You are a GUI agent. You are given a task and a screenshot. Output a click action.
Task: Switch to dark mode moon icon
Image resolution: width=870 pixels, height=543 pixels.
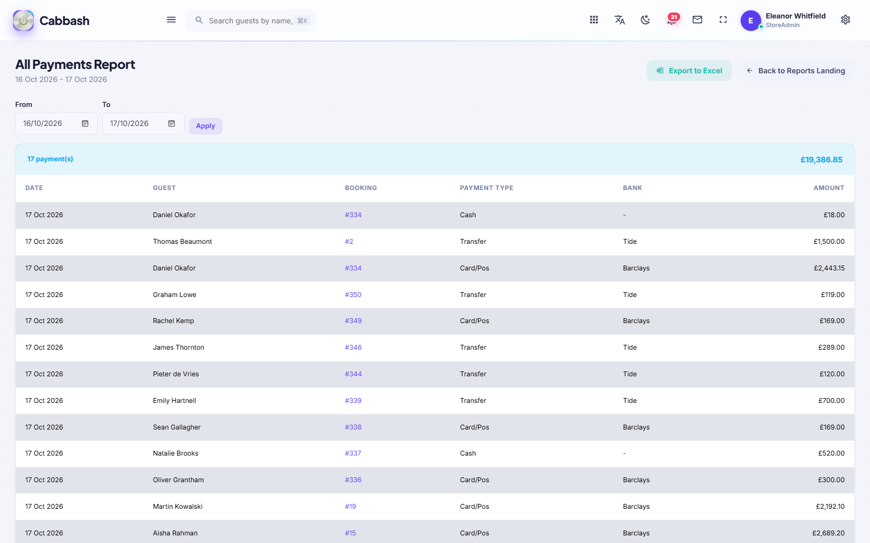tap(645, 20)
